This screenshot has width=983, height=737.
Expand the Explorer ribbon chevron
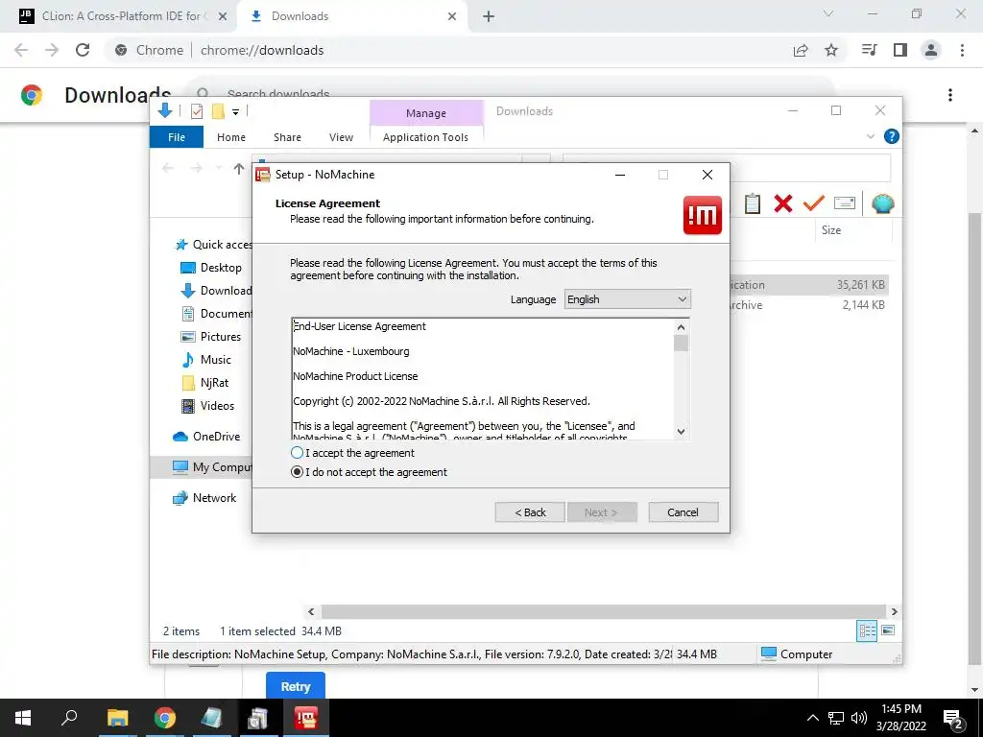pos(870,136)
